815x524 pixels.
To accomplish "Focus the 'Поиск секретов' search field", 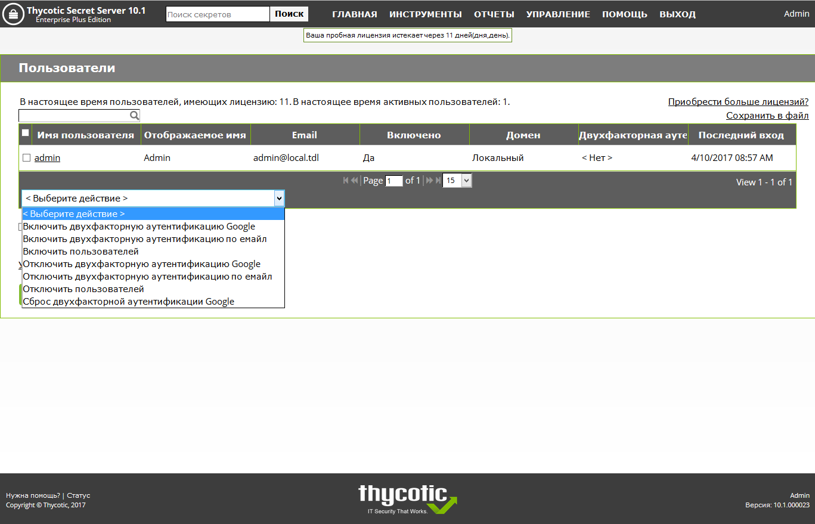I will coord(218,14).
